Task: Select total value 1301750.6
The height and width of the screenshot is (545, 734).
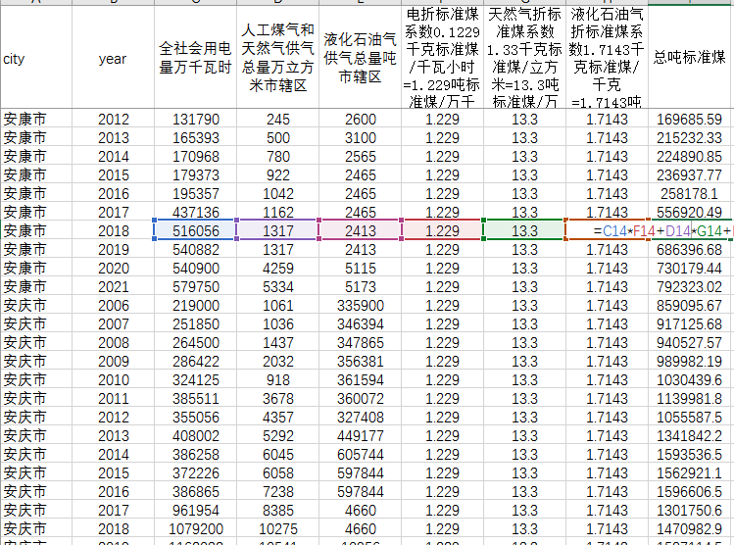Action: [x=691, y=511]
